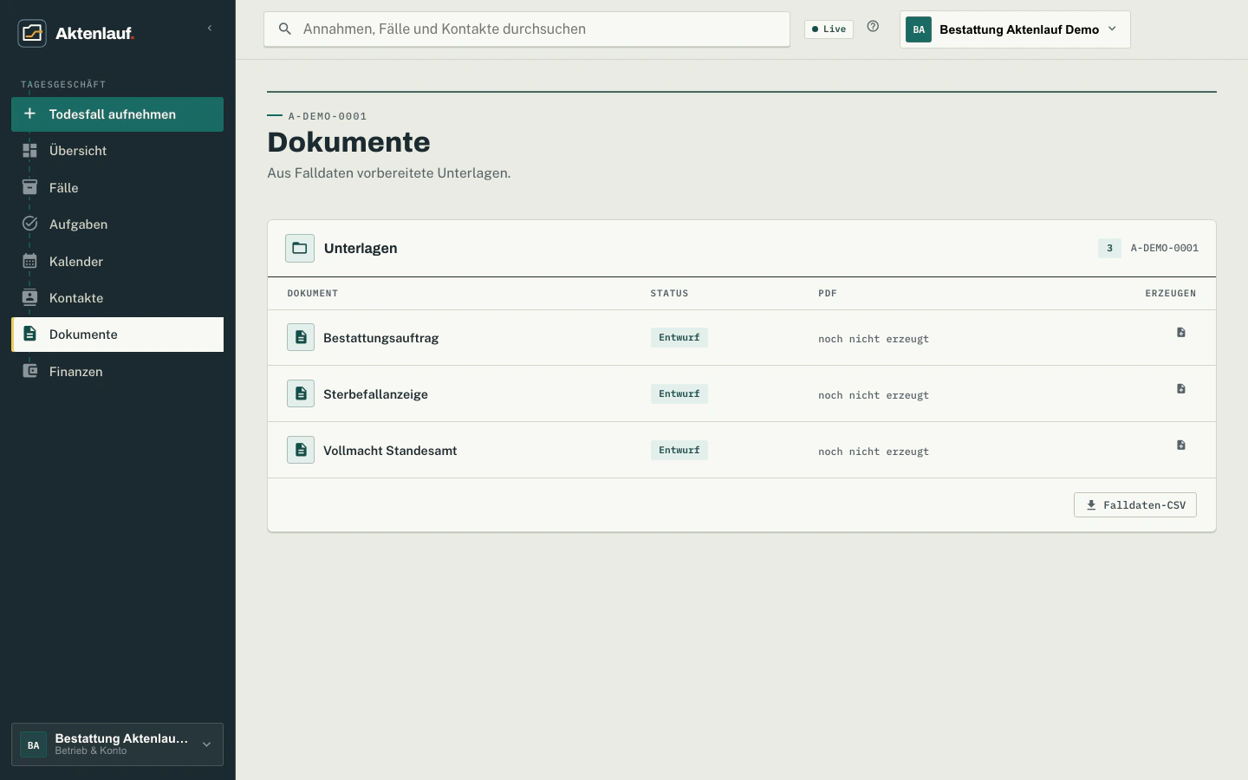The width and height of the screenshot is (1248, 780).
Task: Open the Sterbefallanzeige document
Action: coord(375,394)
